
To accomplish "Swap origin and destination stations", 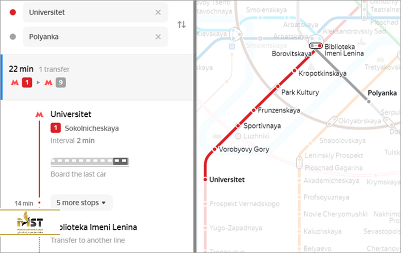I will click(181, 24).
